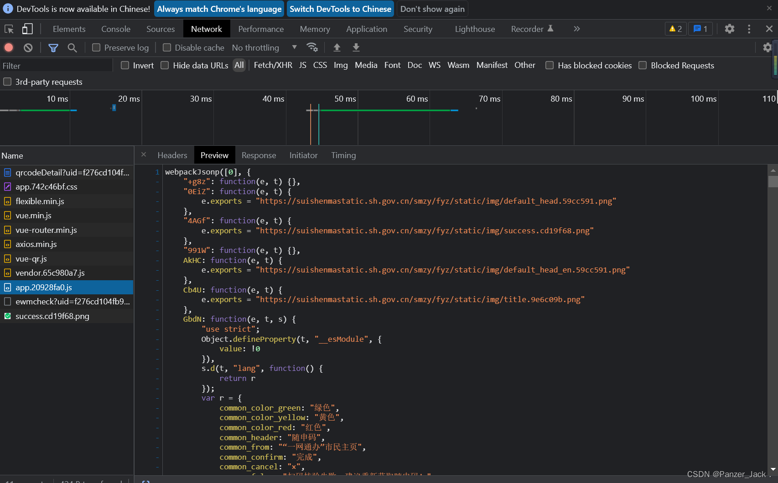Image resolution: width=778 pixels, height=483 pixels.
Task: Open network conditions wifi icon
Action: (x=312, y=47)
